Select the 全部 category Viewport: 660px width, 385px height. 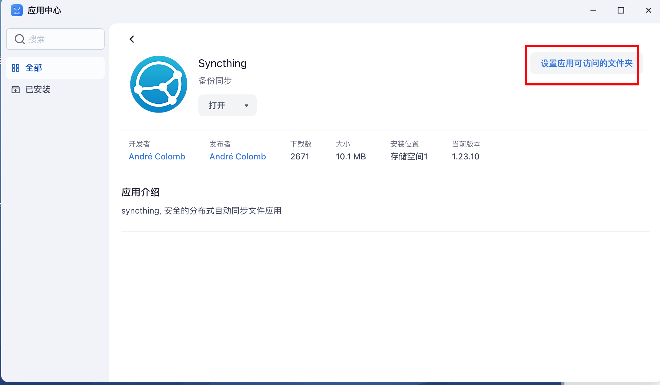point(55,68)
